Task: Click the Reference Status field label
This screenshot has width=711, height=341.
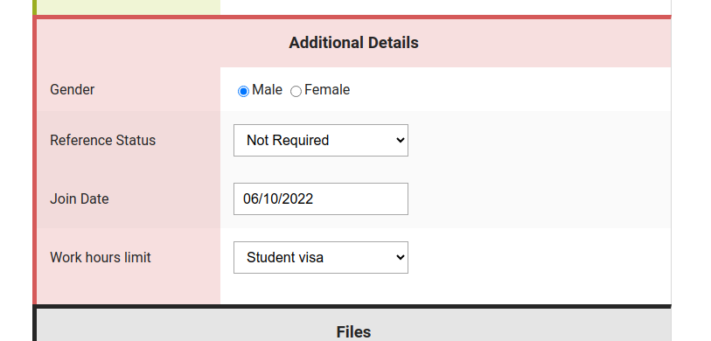Action: tap(103, 141)
